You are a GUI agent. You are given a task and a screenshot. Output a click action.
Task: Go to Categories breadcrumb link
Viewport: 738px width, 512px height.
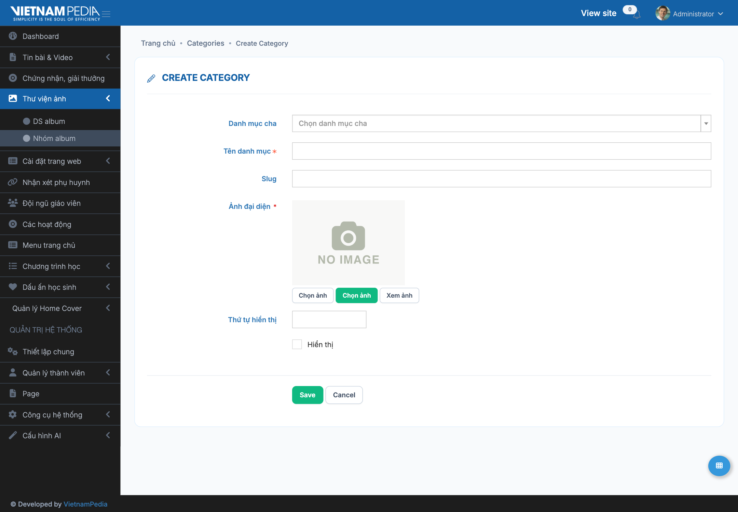pos(205,43)
